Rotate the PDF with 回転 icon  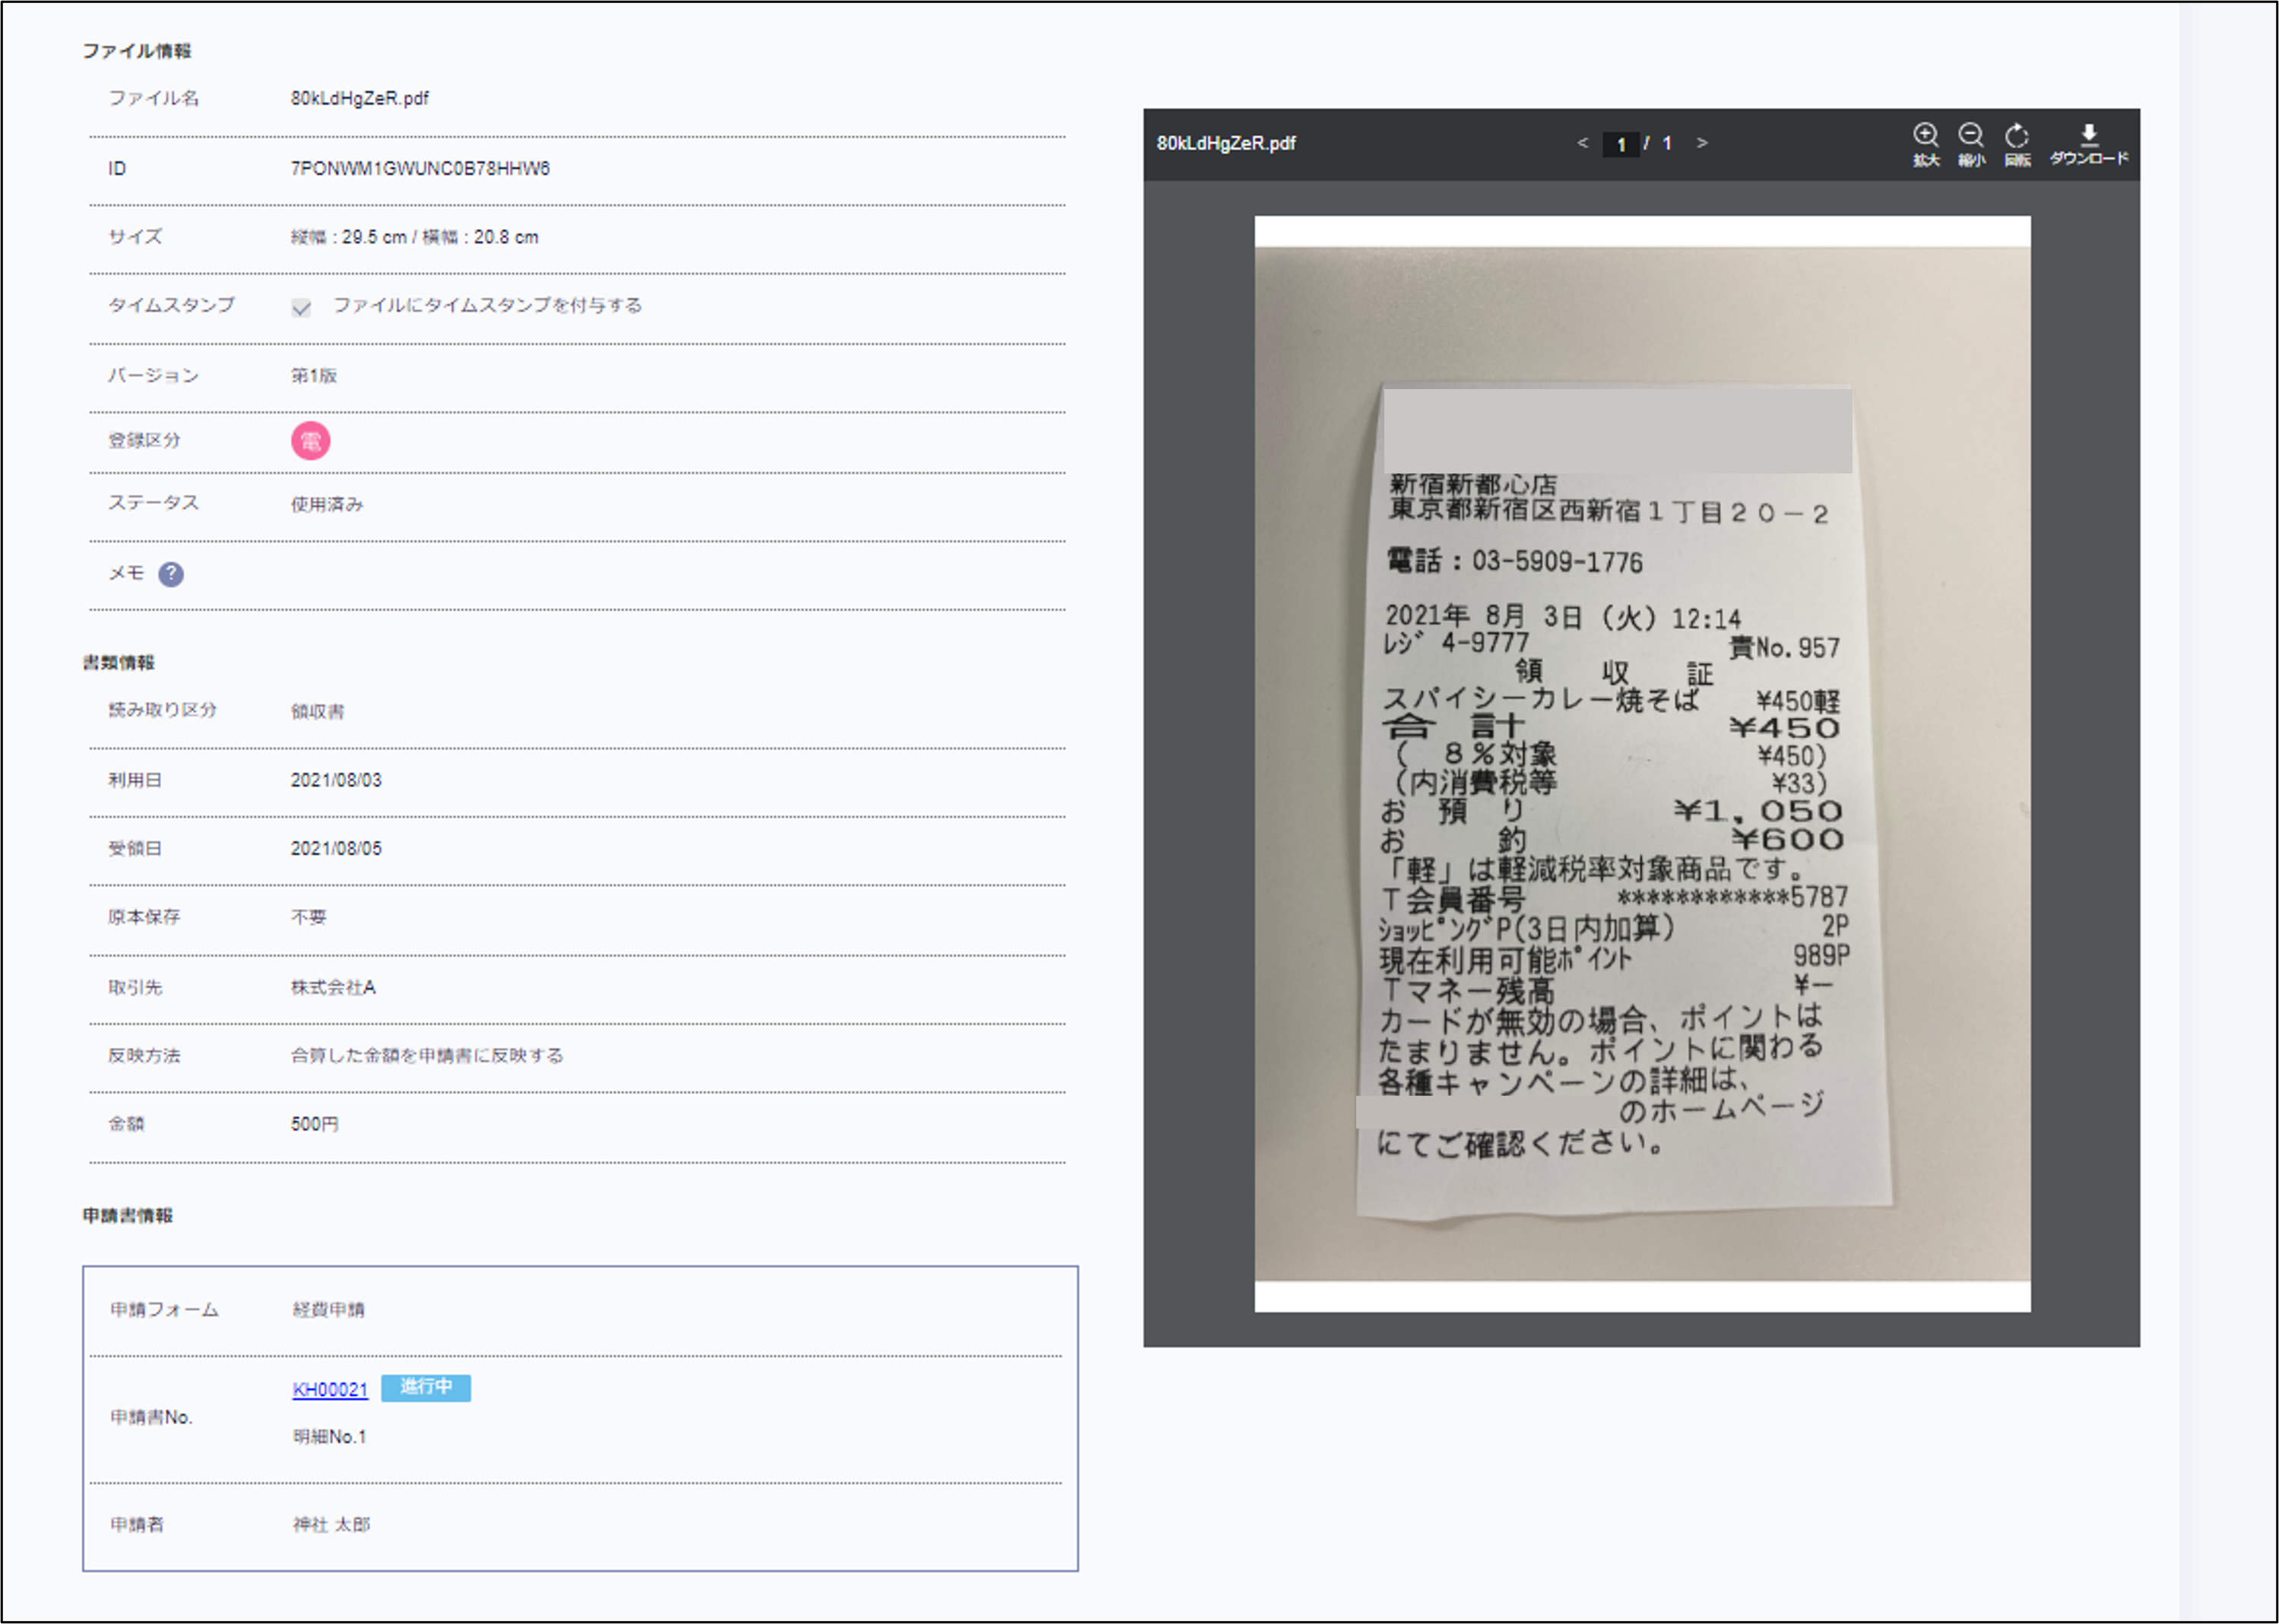click(x=2017, y=136)
